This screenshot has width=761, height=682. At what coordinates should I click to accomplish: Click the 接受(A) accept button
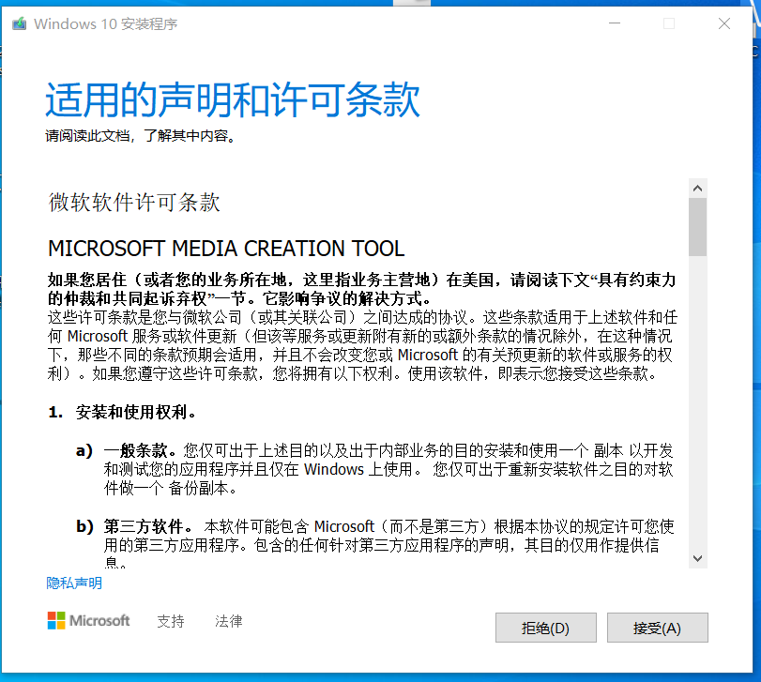[657, 628]
